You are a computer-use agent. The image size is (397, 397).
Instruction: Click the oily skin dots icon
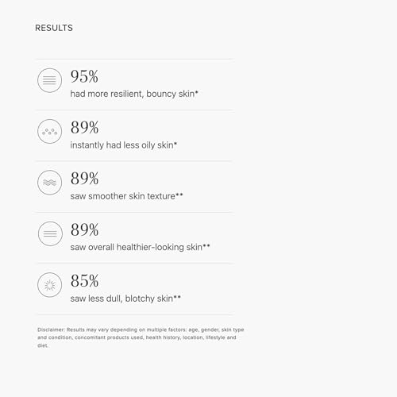coord(49,131)
